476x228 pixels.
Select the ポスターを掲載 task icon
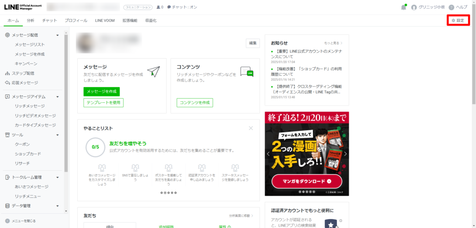pos(168,168)
